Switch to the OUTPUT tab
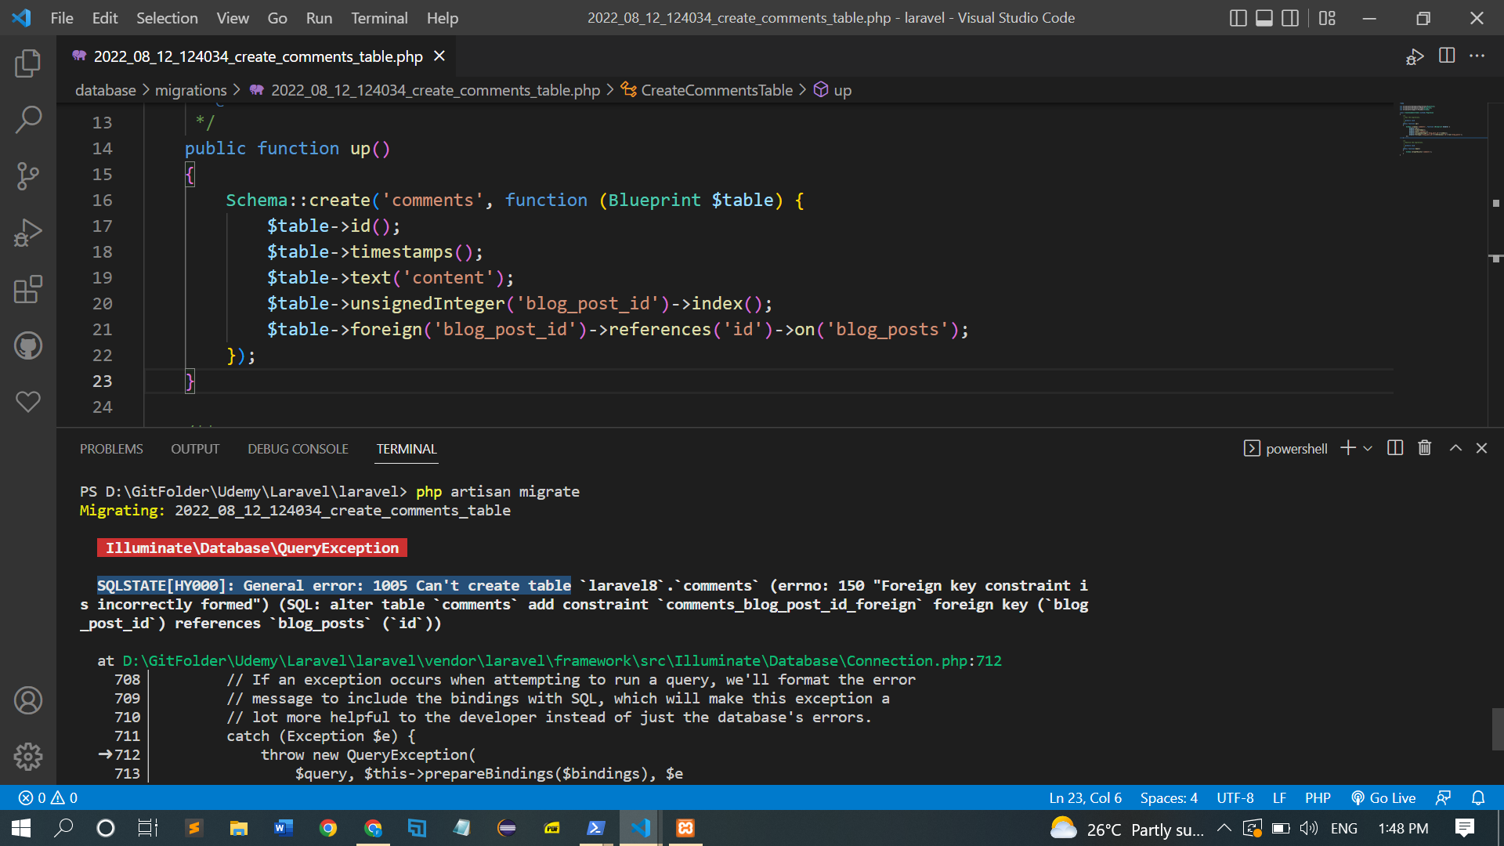The width and height of the screenshot is (1504, 846). (x=195, y=449)
